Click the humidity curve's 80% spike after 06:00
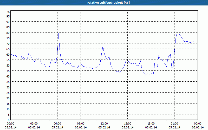 click(x=59, y=33)
